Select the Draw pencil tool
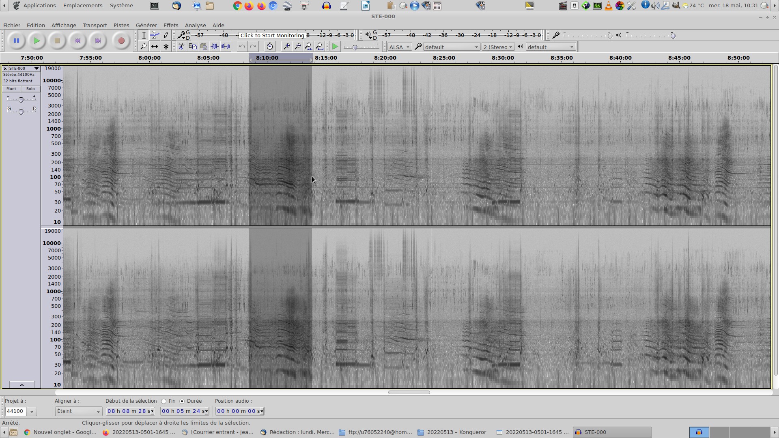 pyautogui.click(x=166, y=35)
